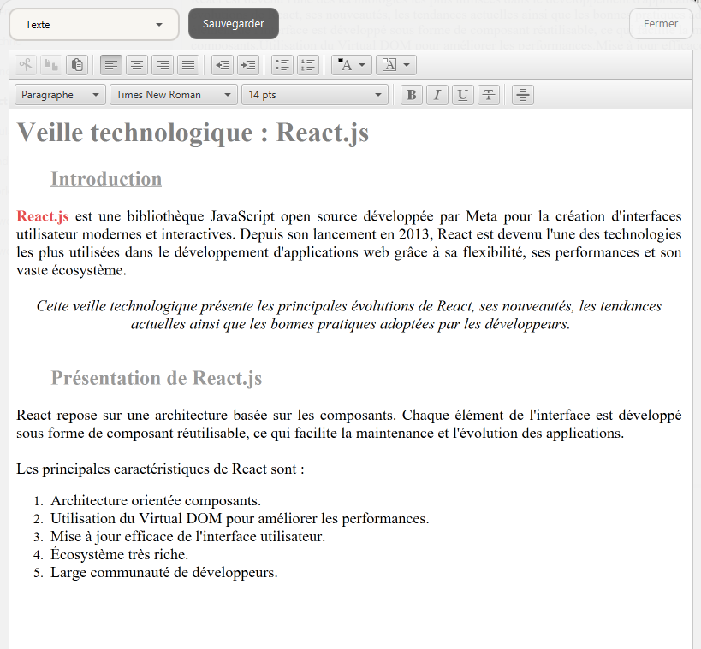Image resolution: width=701 pixels, height=649 pixels.
Task: Click list item 'Écosystème très riche.'
Action: pos(119,554)
